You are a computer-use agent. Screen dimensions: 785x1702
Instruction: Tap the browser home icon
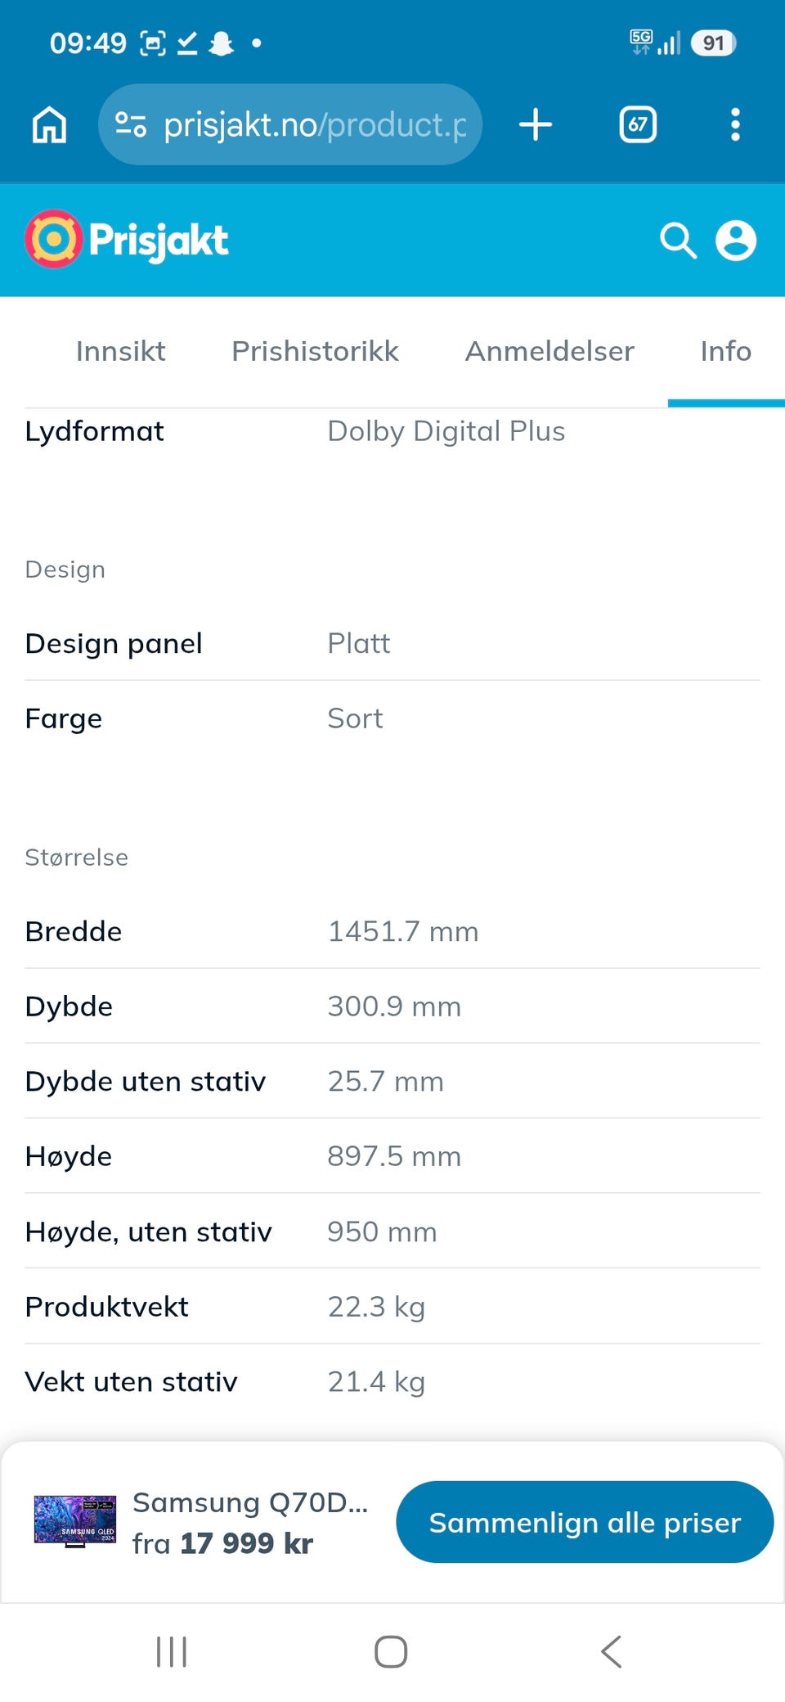(x=49, y=125)
